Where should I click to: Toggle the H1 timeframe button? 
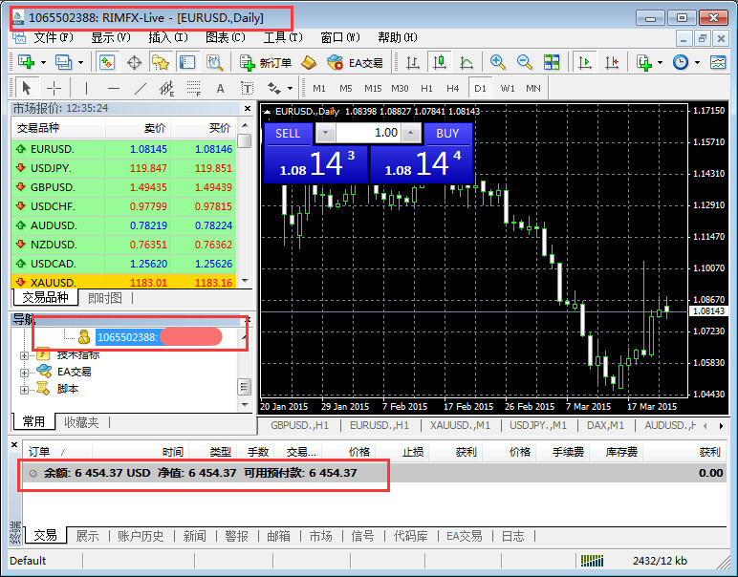click(426, 88)
